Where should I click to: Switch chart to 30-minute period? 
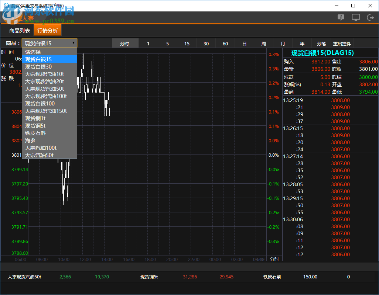click(x=206, y=44)
